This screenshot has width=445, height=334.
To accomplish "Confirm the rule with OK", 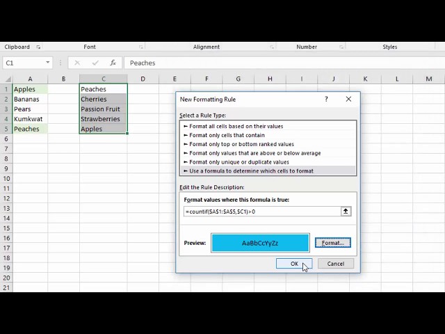I will point(294,264).
